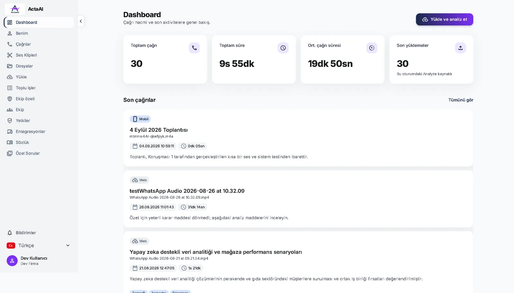The width and height of the screenshot is (514, 293).
Task: Click the upload icon on Son yüklemeler card
Action: (x=460, y=48)
